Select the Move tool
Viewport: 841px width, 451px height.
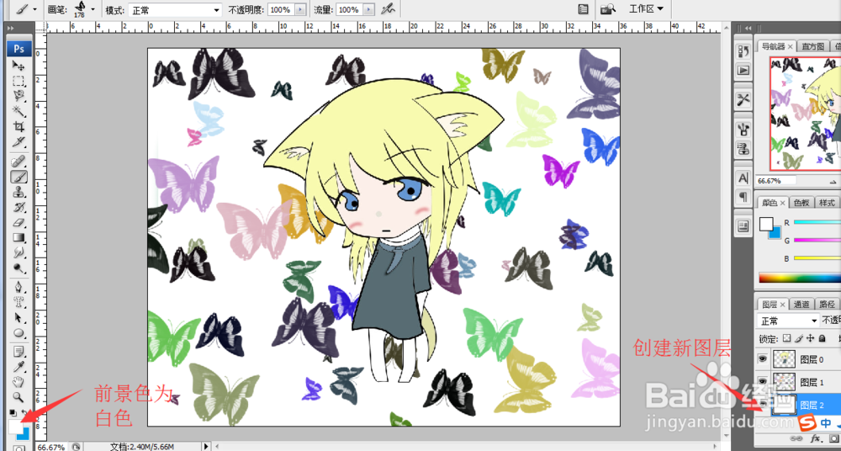click(x=19, y=66)
